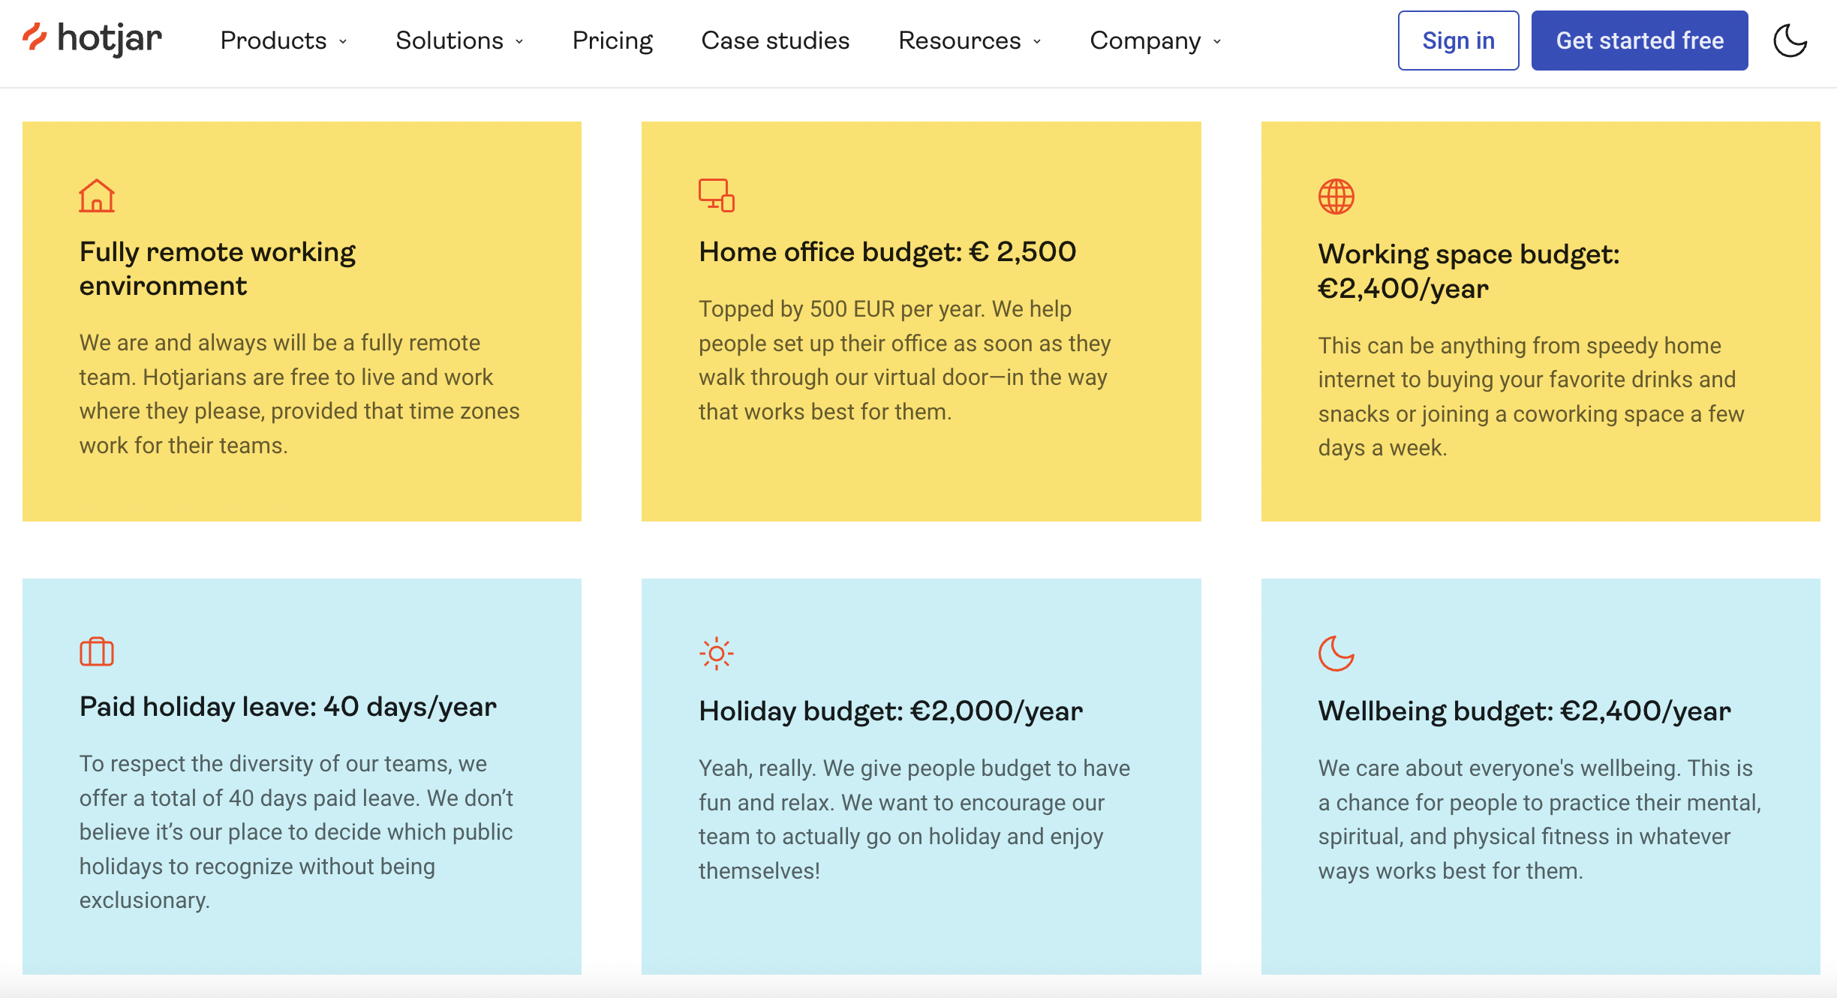Click the Paid holiday leave: 40 days/year heading

point(288,707)
